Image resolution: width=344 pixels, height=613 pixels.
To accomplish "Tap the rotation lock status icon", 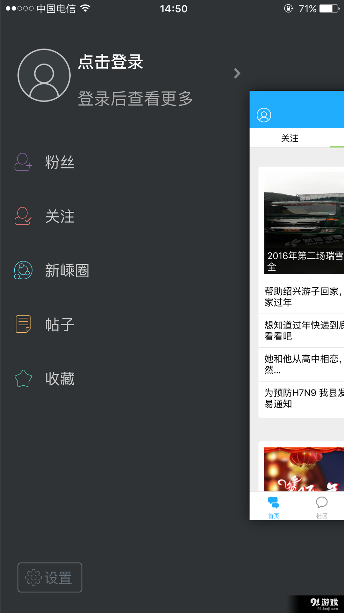I will (x=289, y=9).
